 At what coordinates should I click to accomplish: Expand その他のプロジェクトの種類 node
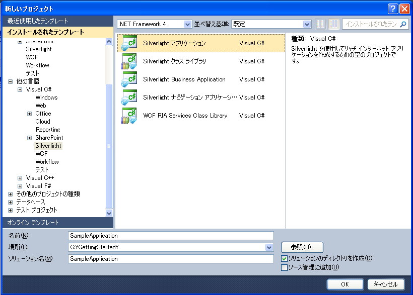pos(10,194)
